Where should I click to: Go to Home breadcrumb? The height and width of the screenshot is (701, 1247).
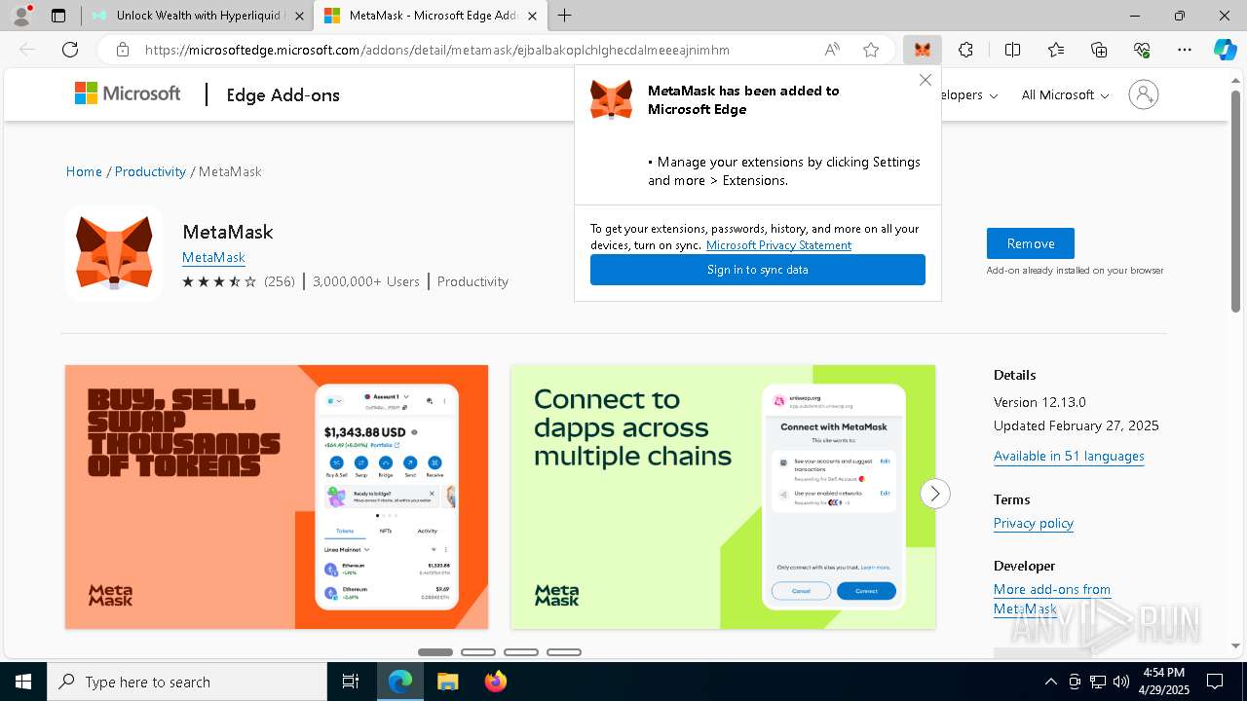point(84,171)
